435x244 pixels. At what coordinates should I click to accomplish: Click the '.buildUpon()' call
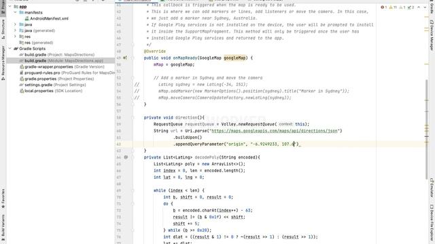pos(188,138)
